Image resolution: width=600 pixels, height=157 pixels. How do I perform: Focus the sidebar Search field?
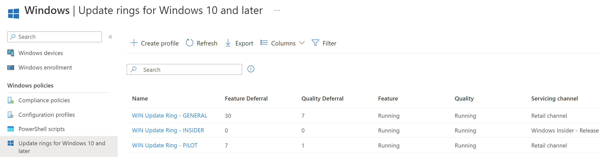pyautogui.click(x=55, y=37)
